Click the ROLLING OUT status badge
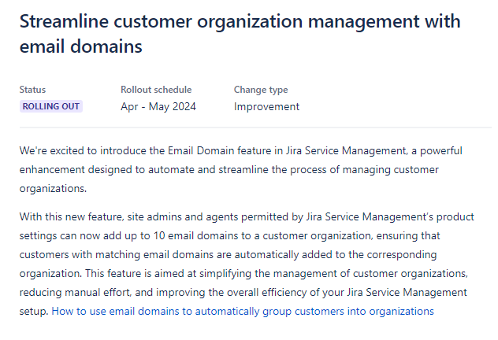Screen dimensions: 498x340 51,106
